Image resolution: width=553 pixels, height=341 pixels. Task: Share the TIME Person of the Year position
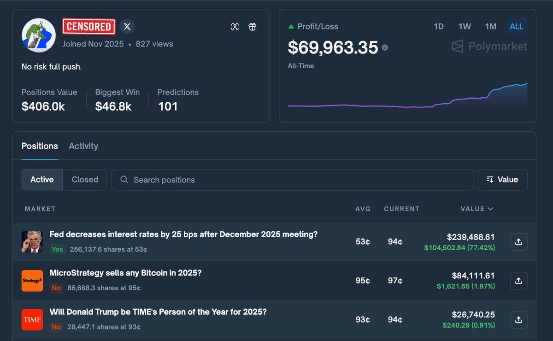[x=518, y=319]
